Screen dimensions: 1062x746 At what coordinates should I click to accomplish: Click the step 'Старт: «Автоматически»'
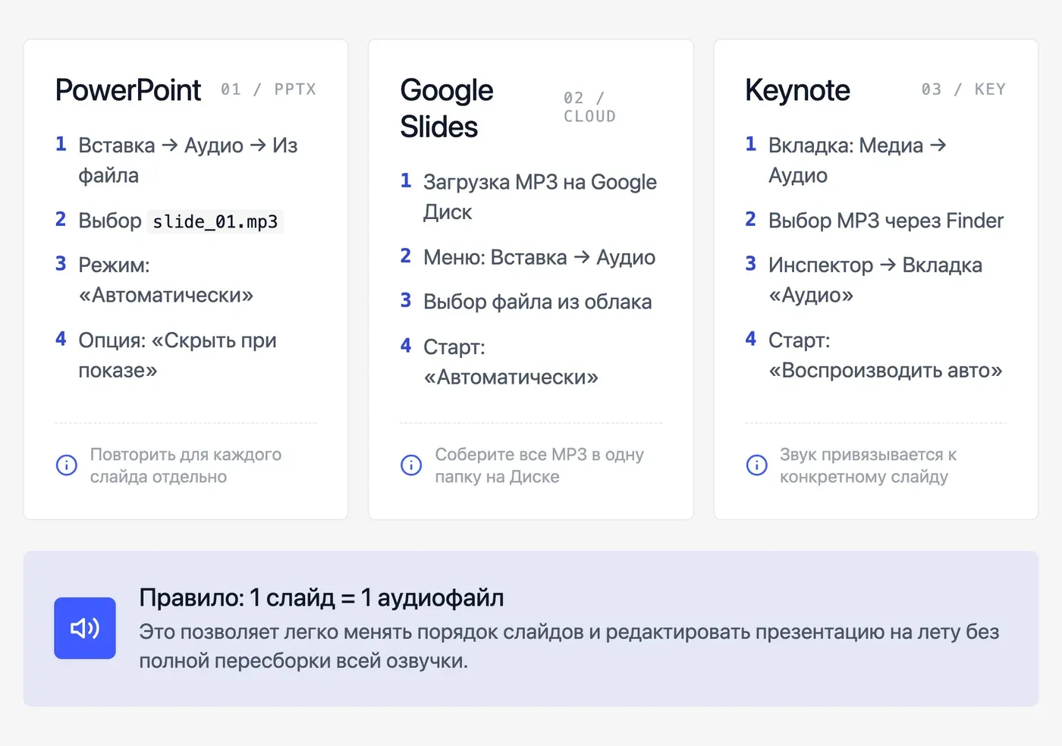(x=511, y=362)
